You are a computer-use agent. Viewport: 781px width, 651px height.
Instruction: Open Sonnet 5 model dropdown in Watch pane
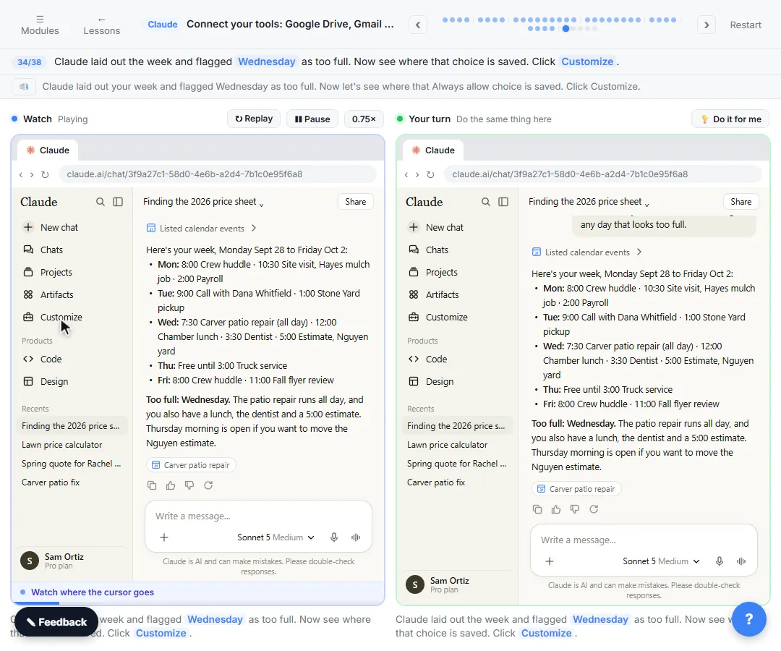[x=276, y=537]
